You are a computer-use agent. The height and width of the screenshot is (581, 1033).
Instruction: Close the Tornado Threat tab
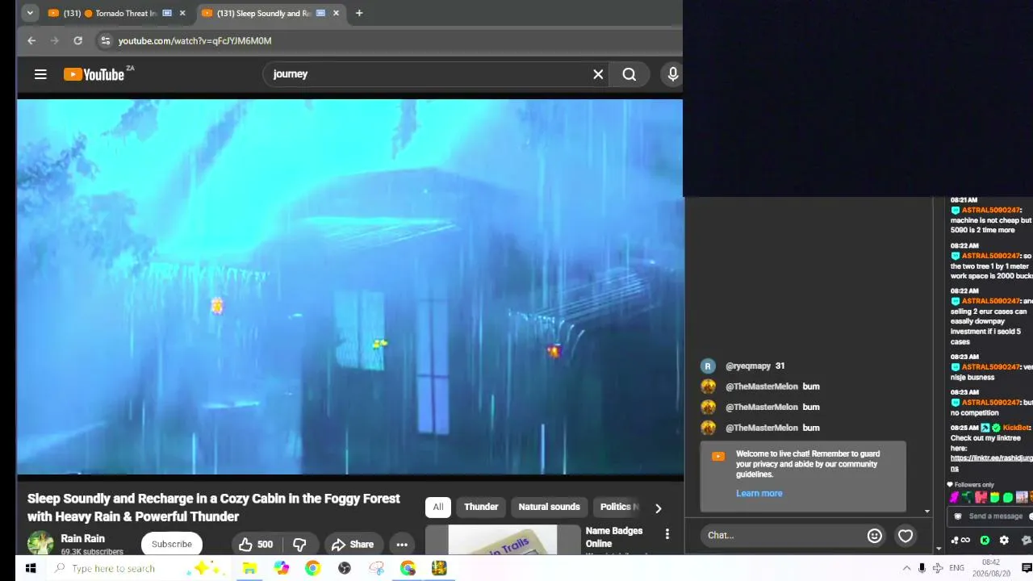click(182, 13)
